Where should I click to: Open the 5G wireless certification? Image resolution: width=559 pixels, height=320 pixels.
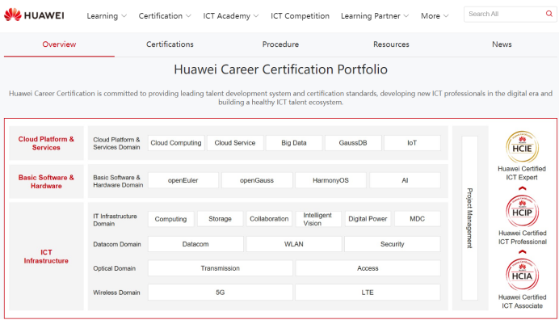pyautogui.click(x=221, y=293)
